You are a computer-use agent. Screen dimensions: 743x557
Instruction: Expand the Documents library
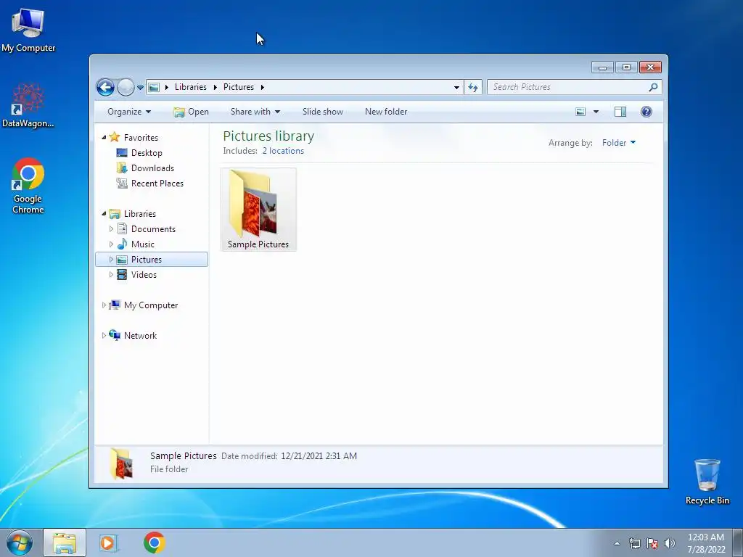coord(111,229)
